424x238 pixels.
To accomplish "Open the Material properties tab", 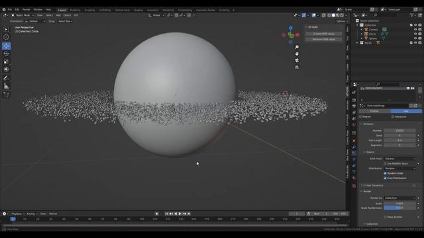I will [354, 178].
